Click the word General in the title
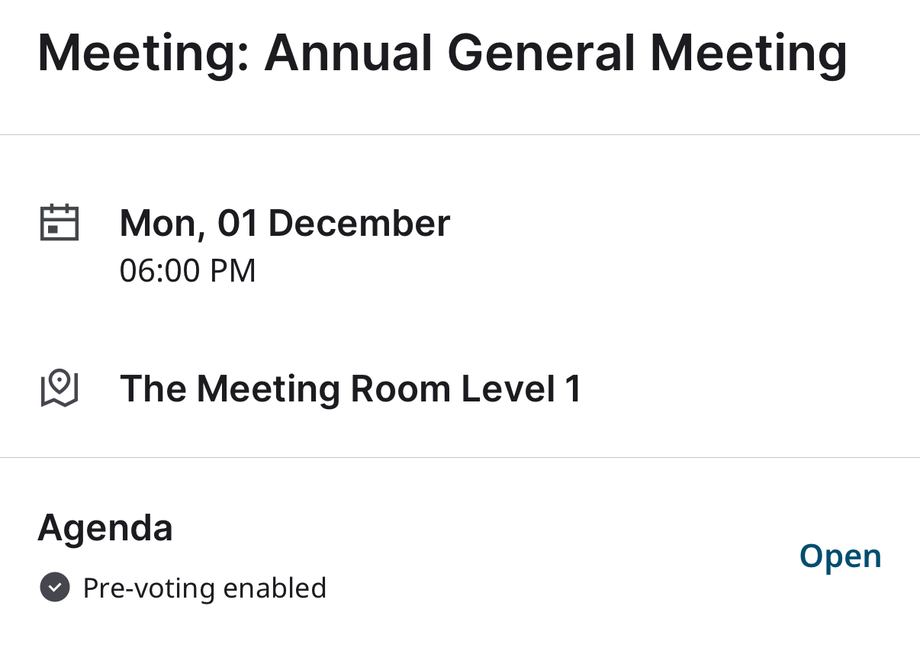Screen dimensions: 920x664 541,53
